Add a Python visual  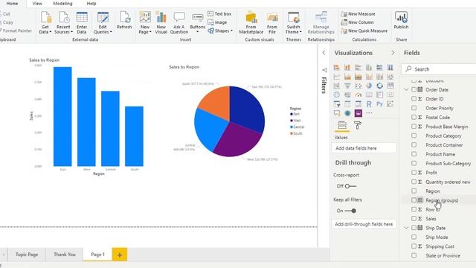pyautogui.click(x=379, y=104)
